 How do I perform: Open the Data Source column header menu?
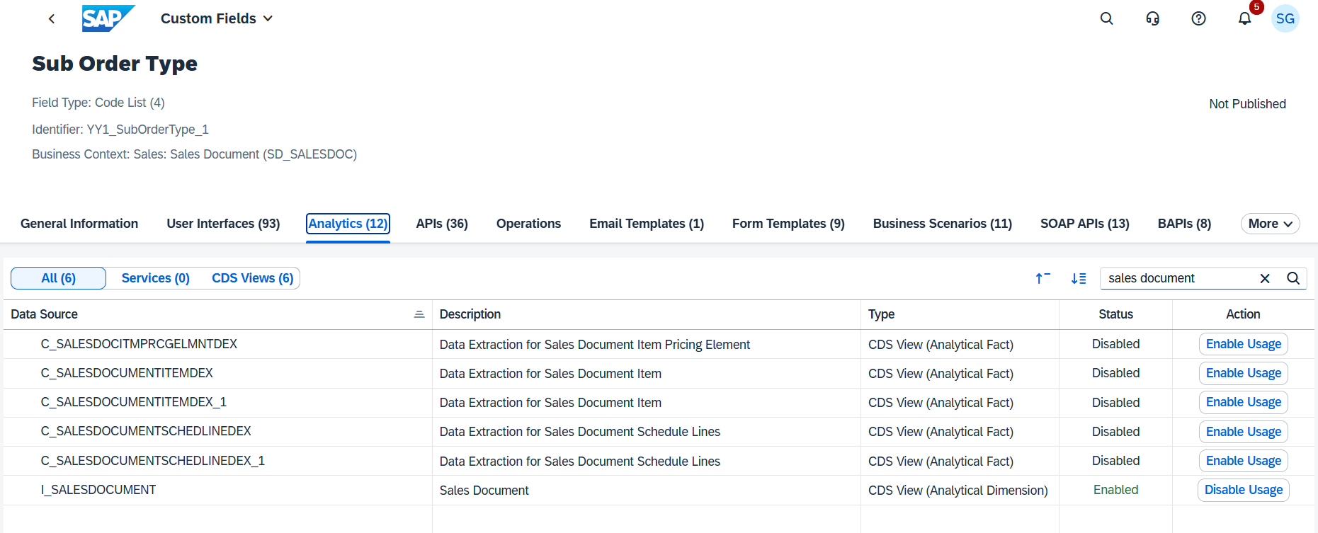point(419,314)
